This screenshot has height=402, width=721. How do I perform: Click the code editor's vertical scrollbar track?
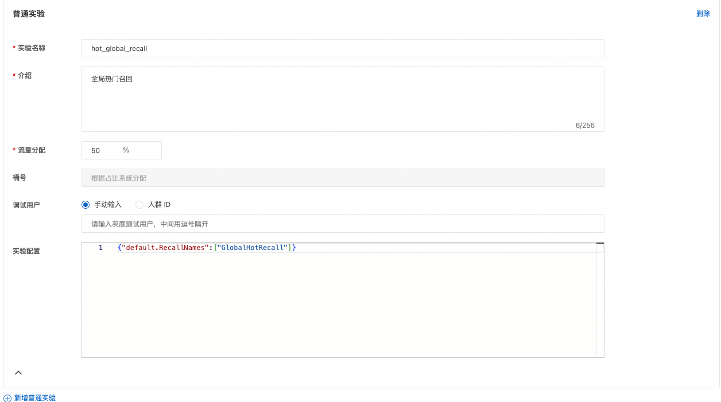click(x=600, y=304)
